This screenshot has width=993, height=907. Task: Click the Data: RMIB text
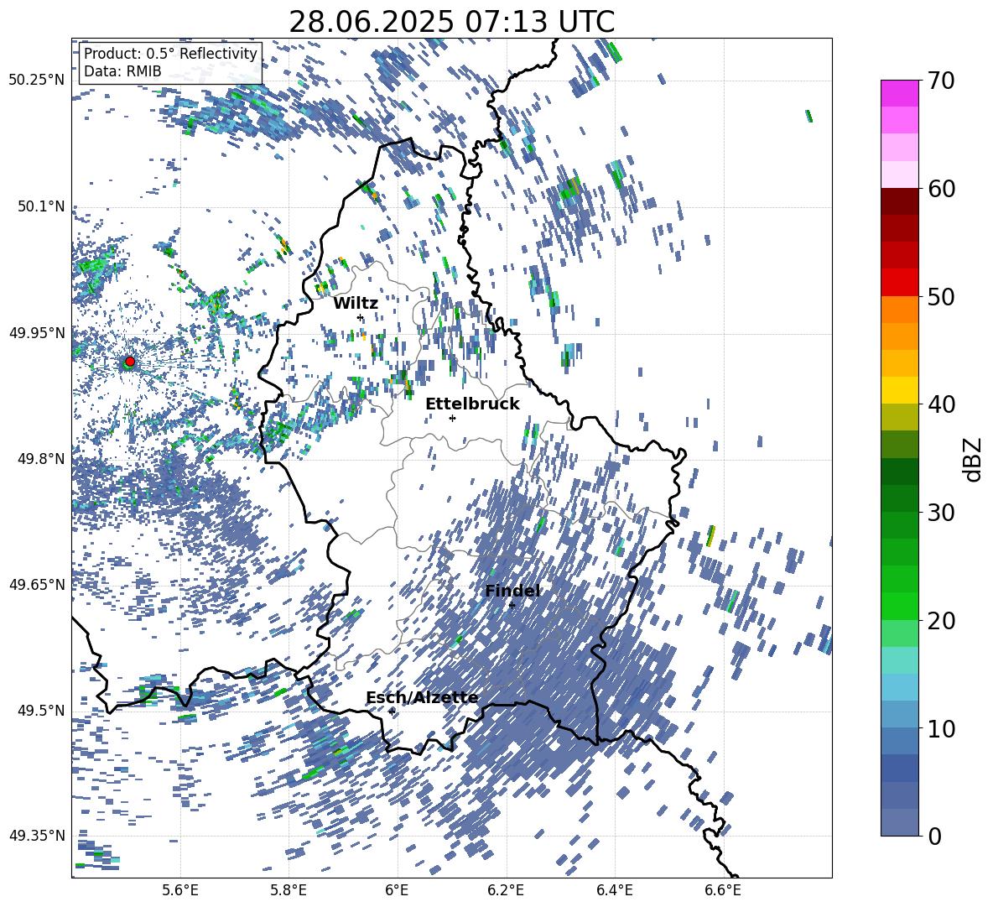(x=122, y=71)
